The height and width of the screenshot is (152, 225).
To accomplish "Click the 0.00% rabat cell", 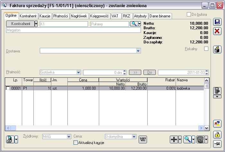I will pos(162,88).
